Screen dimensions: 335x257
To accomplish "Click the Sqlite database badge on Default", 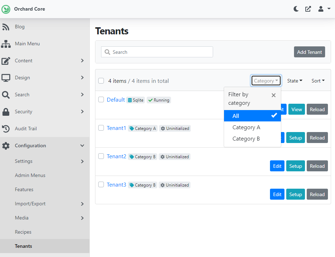I will 136,100.
